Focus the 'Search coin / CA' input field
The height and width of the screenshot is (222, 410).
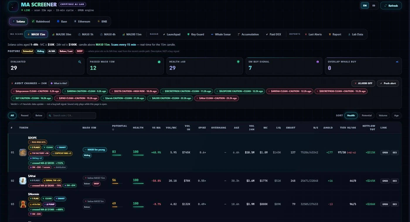coord(72,115)
